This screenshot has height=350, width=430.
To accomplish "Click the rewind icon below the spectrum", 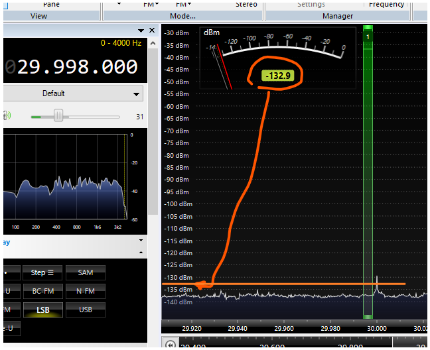I will click(171, 345).
